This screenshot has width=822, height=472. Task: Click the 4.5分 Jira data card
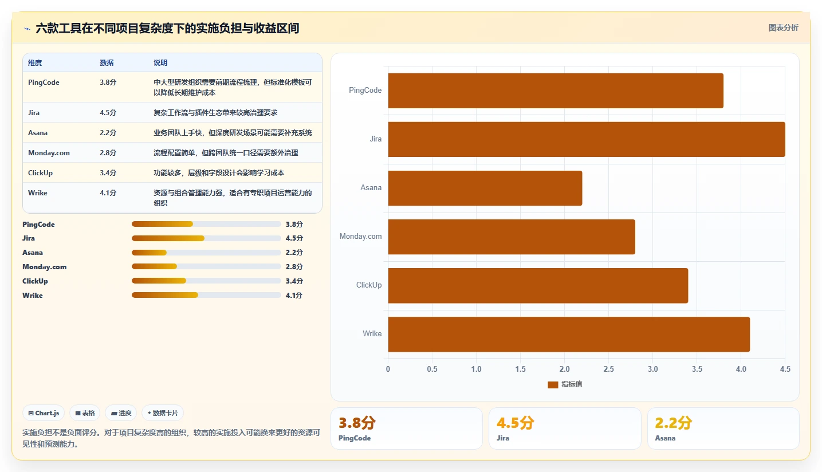tap(565, 428)
